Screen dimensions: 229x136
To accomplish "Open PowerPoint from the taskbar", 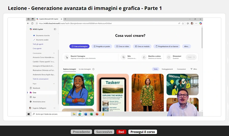I will (97, 114).
